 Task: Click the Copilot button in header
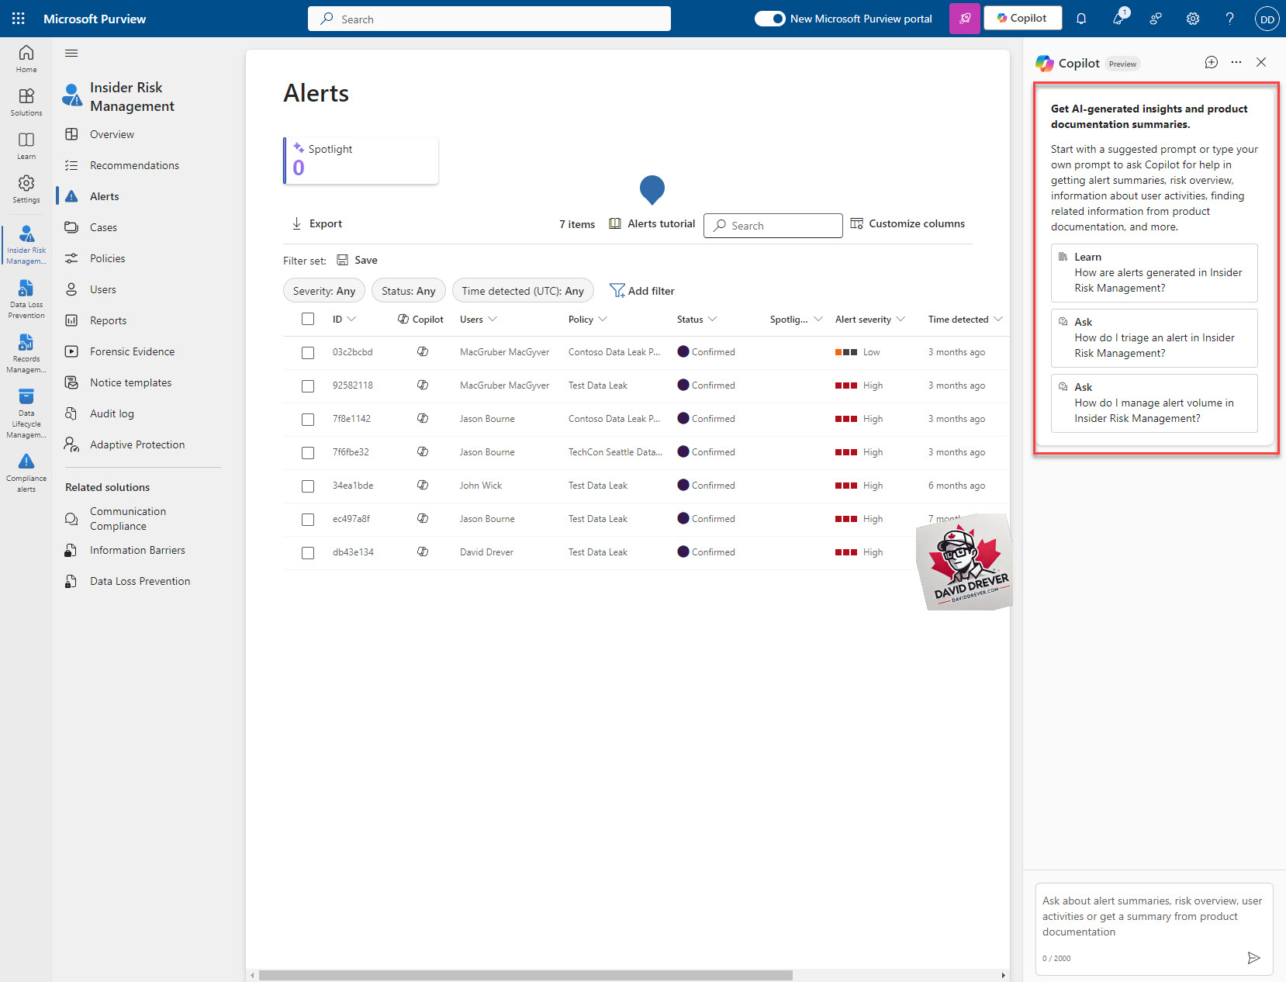point(1022,19)
